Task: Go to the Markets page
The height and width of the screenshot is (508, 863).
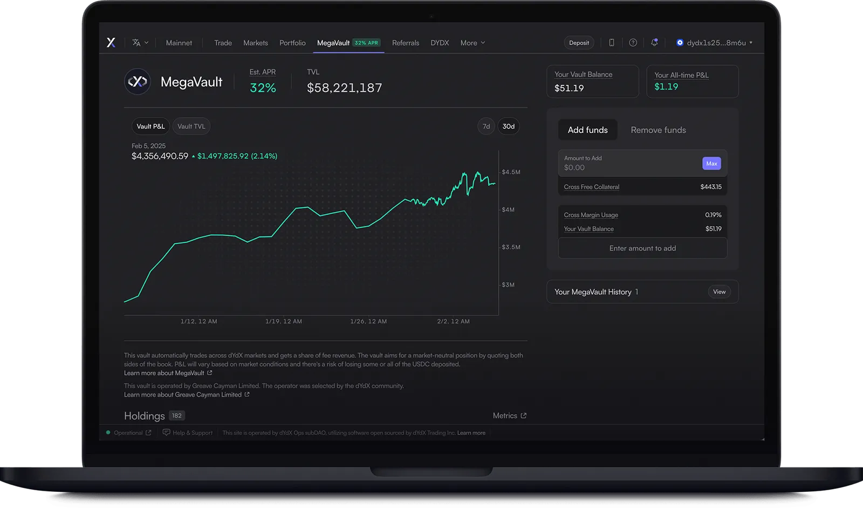Action: click(x=255, y=43)
